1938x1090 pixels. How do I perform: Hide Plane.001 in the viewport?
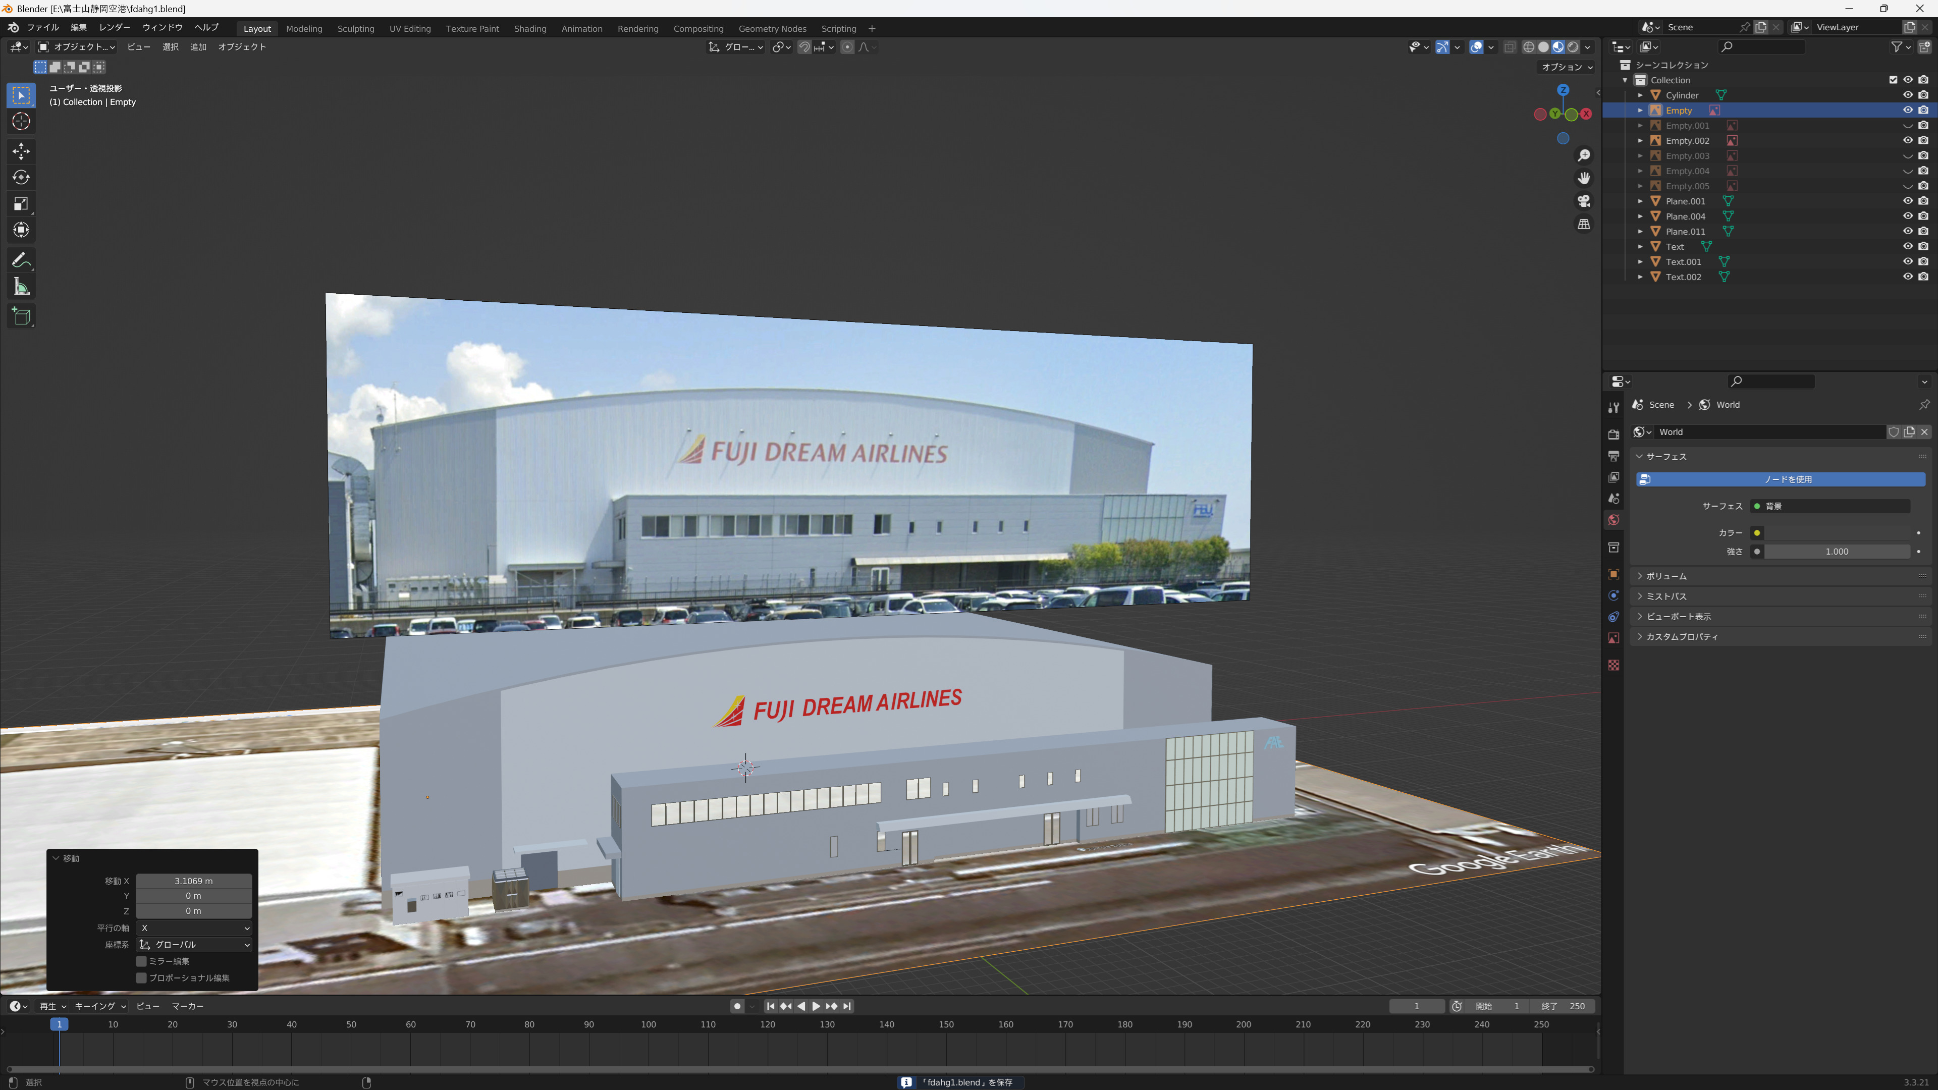(x=1908, y=201)
